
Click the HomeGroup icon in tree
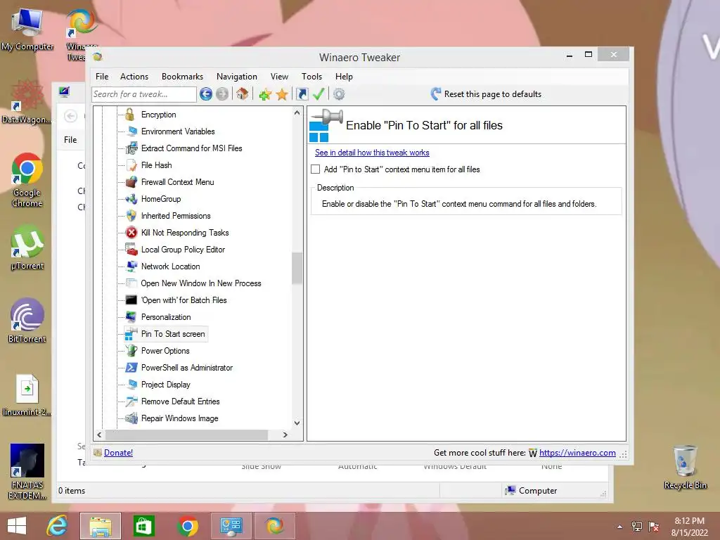pyautogui.click(x=131, y=199)
